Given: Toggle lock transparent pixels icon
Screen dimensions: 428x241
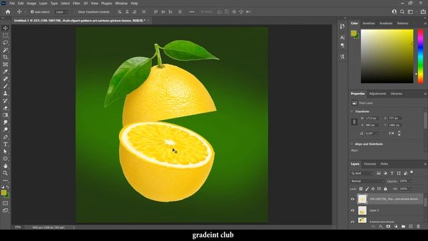Looking at the screenshot, I should [361, 189].
